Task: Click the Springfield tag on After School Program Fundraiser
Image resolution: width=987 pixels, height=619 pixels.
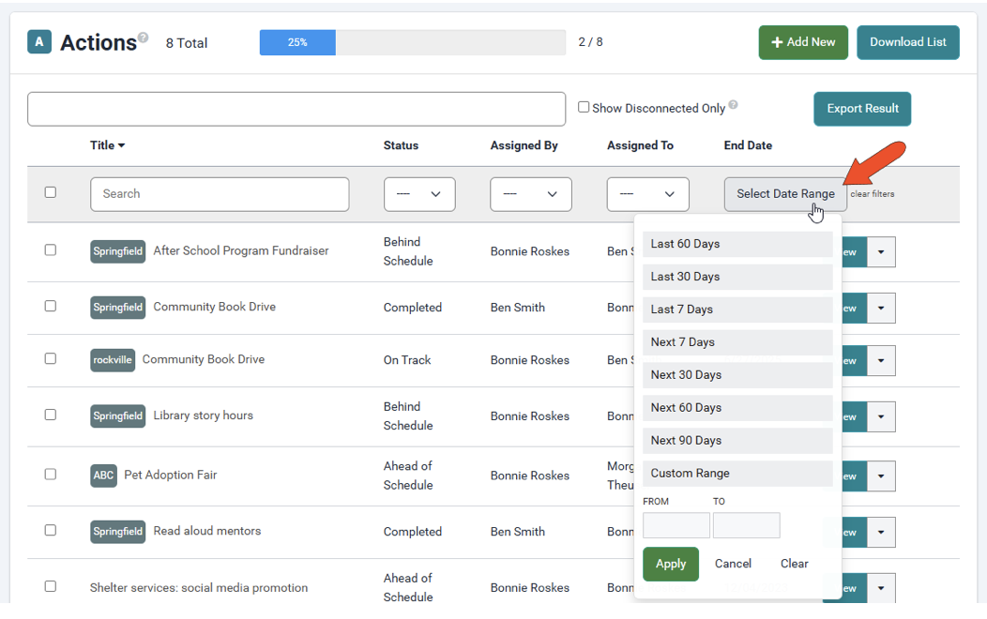Action: click(117, 251)
